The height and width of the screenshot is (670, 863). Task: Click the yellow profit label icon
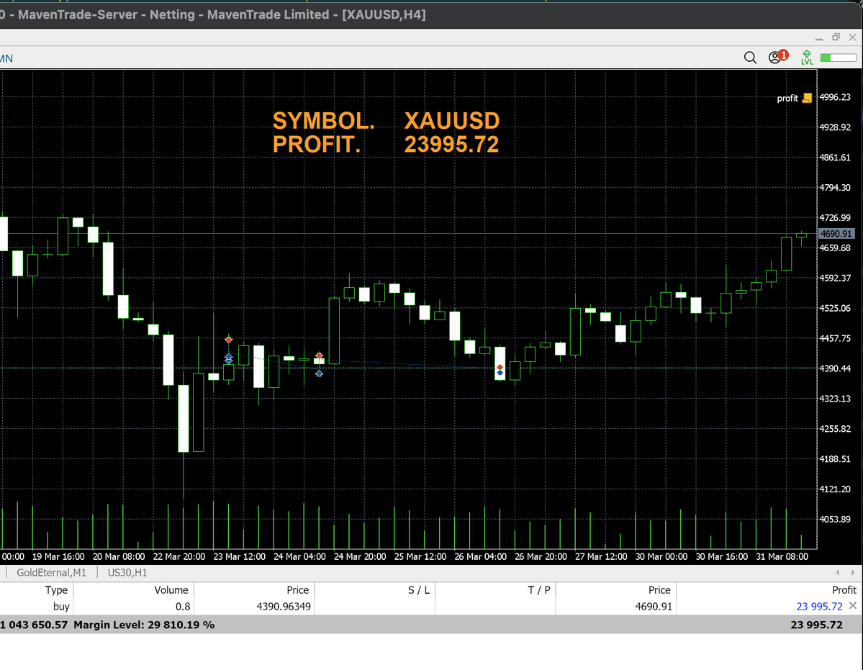coord(807,98)
